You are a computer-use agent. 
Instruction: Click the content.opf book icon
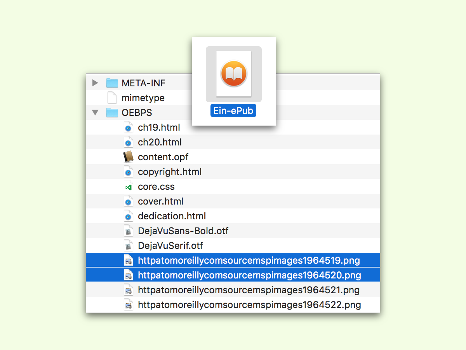[x=128, y=157]
